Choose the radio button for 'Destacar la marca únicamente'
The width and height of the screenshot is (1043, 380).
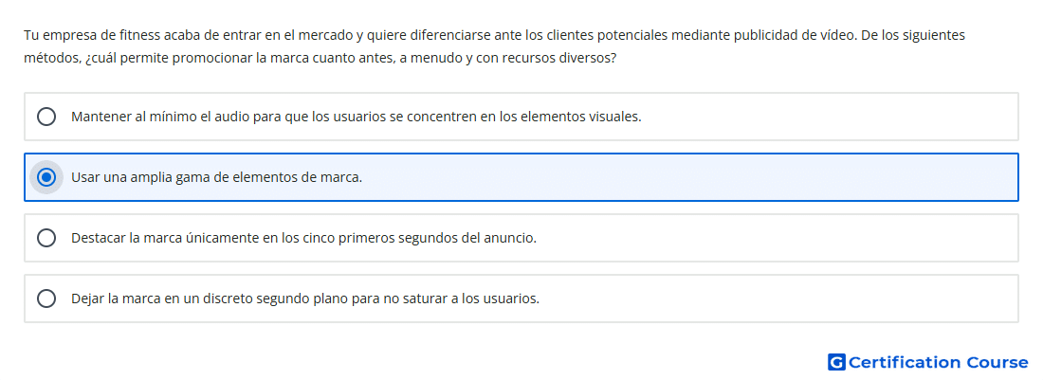coord(46,238)
